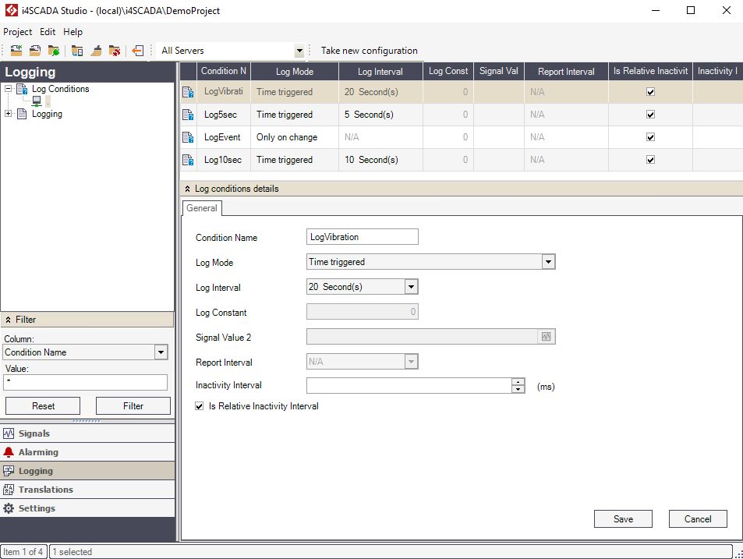Viewport: 743px width, 559px height.
Task: Click the Value input field under Filter
Action: point(85,382)
